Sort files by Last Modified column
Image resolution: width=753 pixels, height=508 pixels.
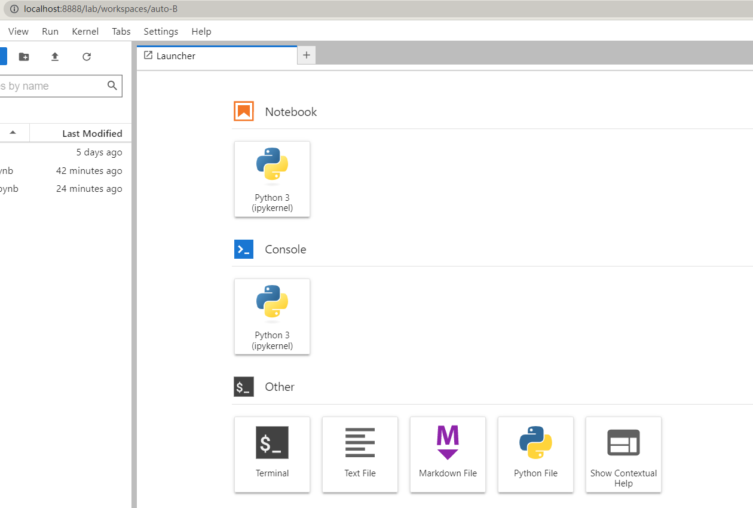pyautogui.click(x=92, y=133)
